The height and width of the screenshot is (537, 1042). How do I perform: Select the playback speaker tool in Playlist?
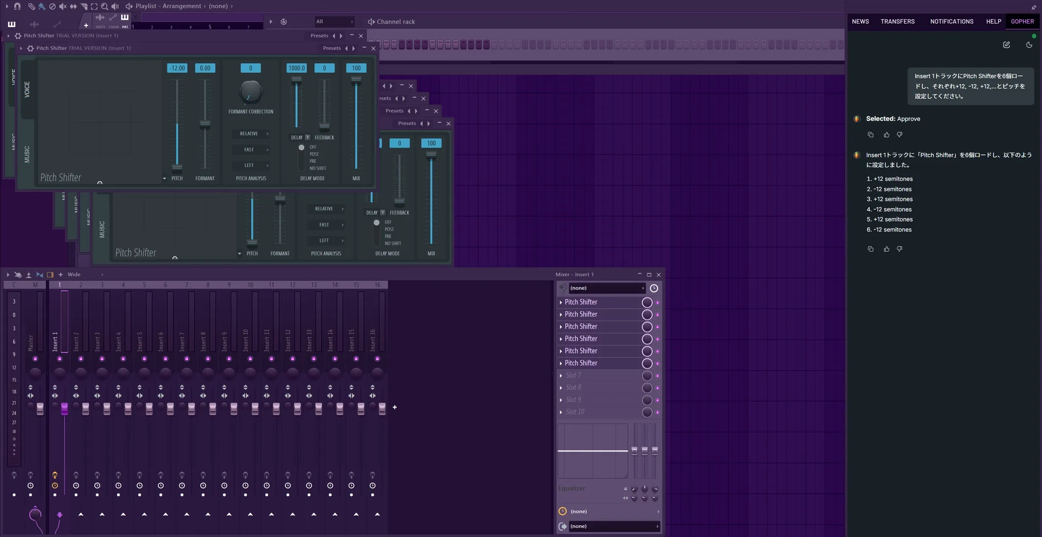point(115,6)
